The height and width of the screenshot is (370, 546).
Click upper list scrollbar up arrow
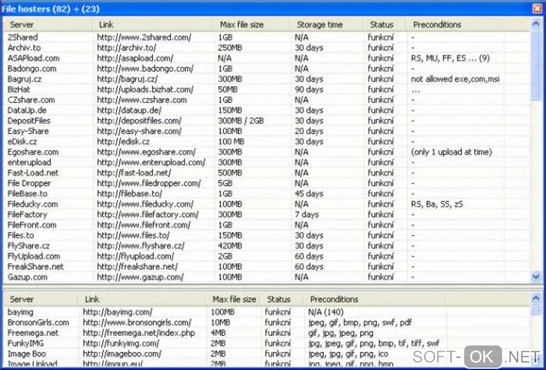[535, 24]
